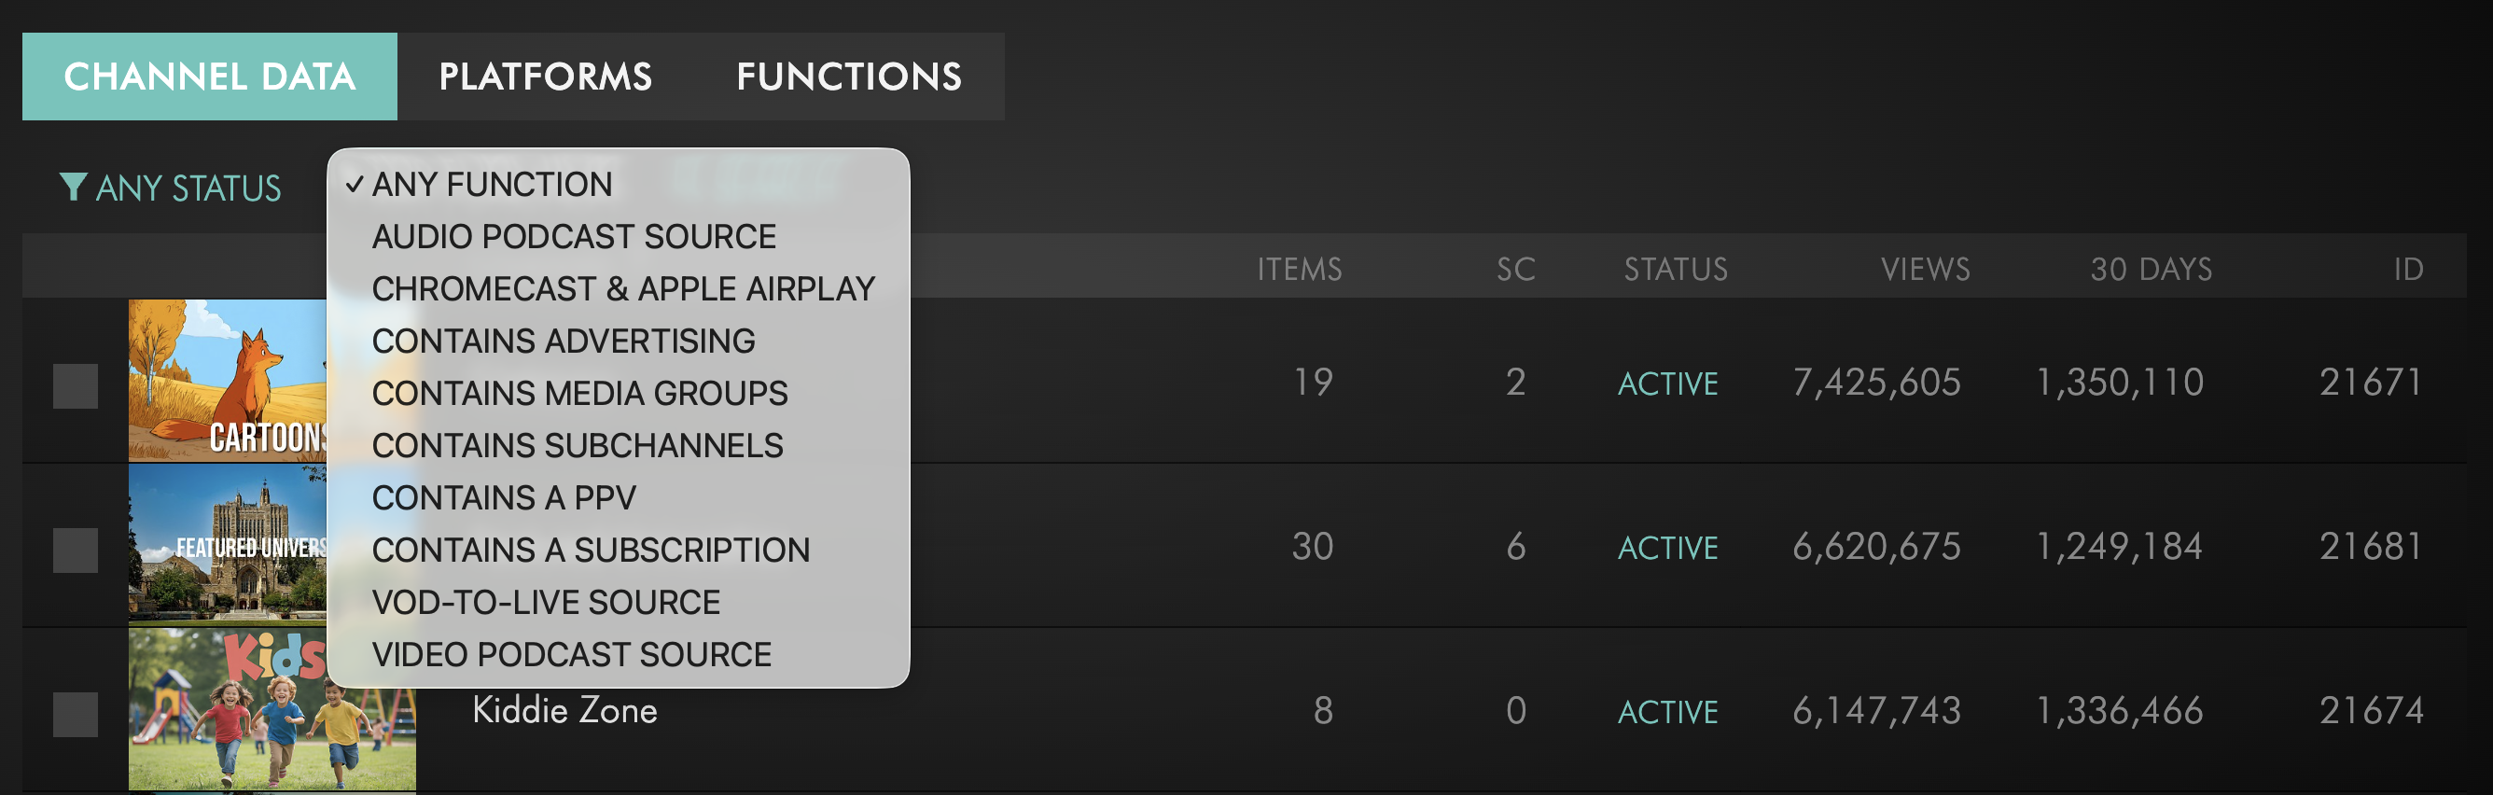
Task: Select Video Podcast Source filter
Action: coord(571,655)
